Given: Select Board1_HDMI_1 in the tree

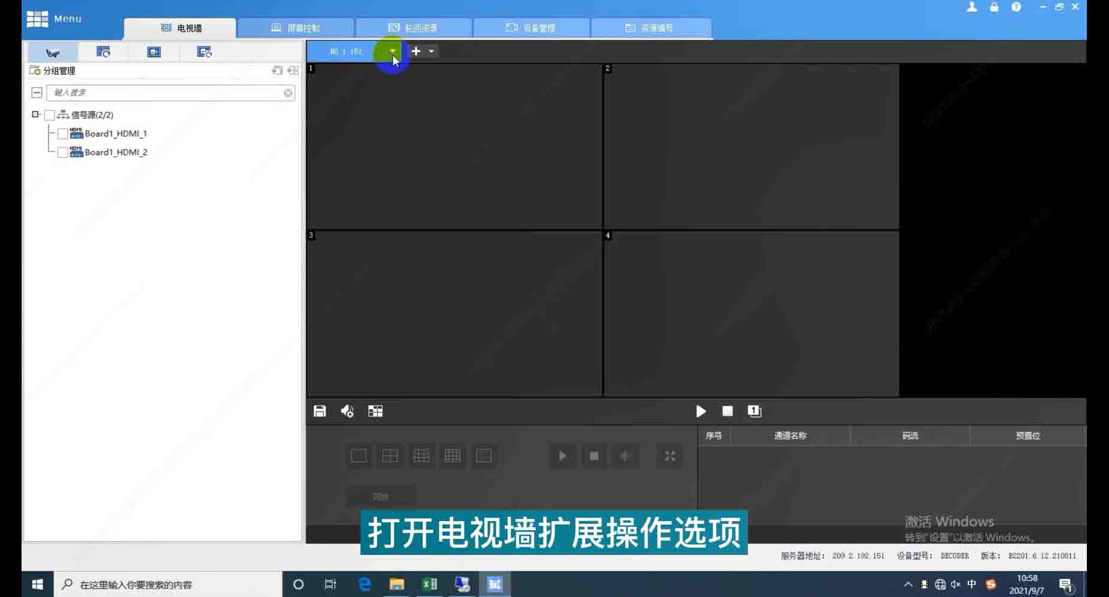Looking at the screenshot, I should coord(116,133).
